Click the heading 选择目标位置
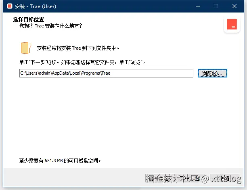Screen dimensions: 247x190 (28, 19)
